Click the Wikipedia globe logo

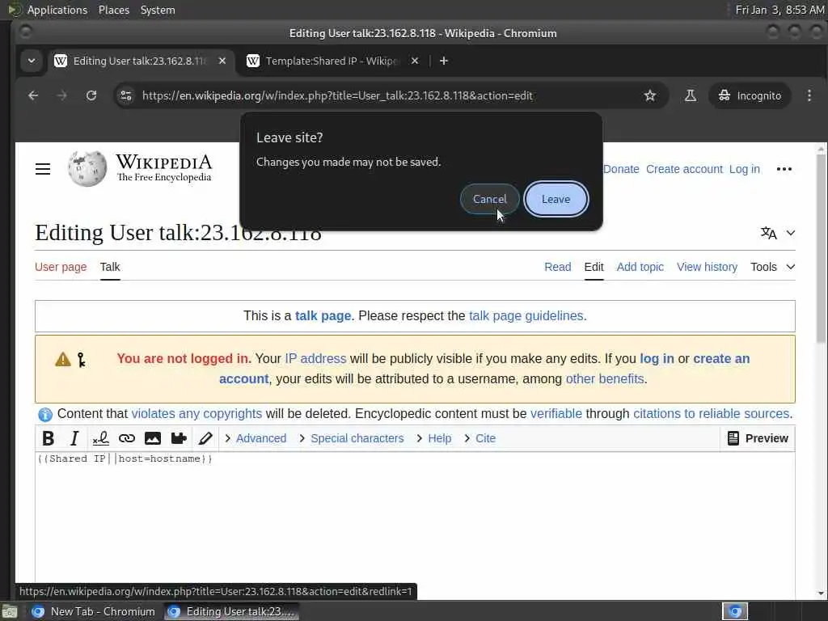click(87, 168)
